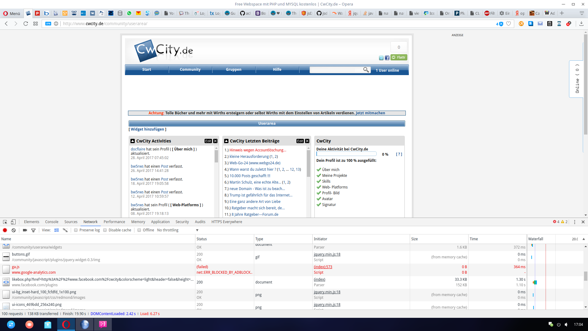Click the Widget hinzufügen link

(147, 129)
